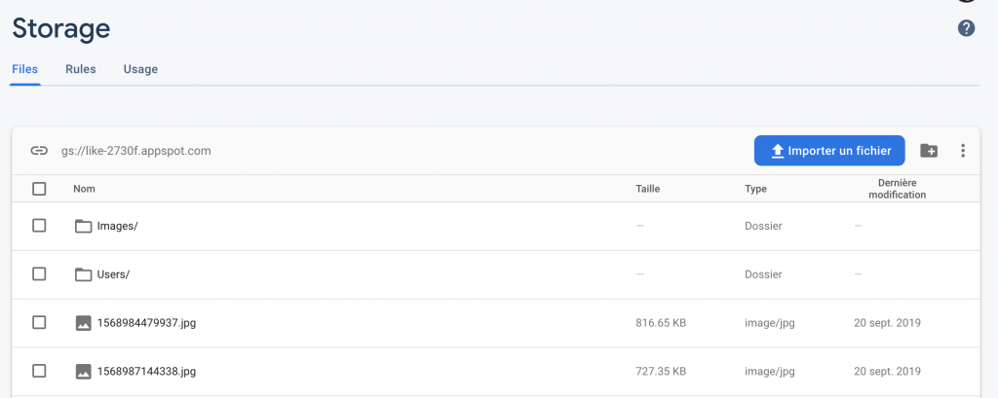Open the three-dot overflow menu

pyautogui.click(x=962, y=151)
